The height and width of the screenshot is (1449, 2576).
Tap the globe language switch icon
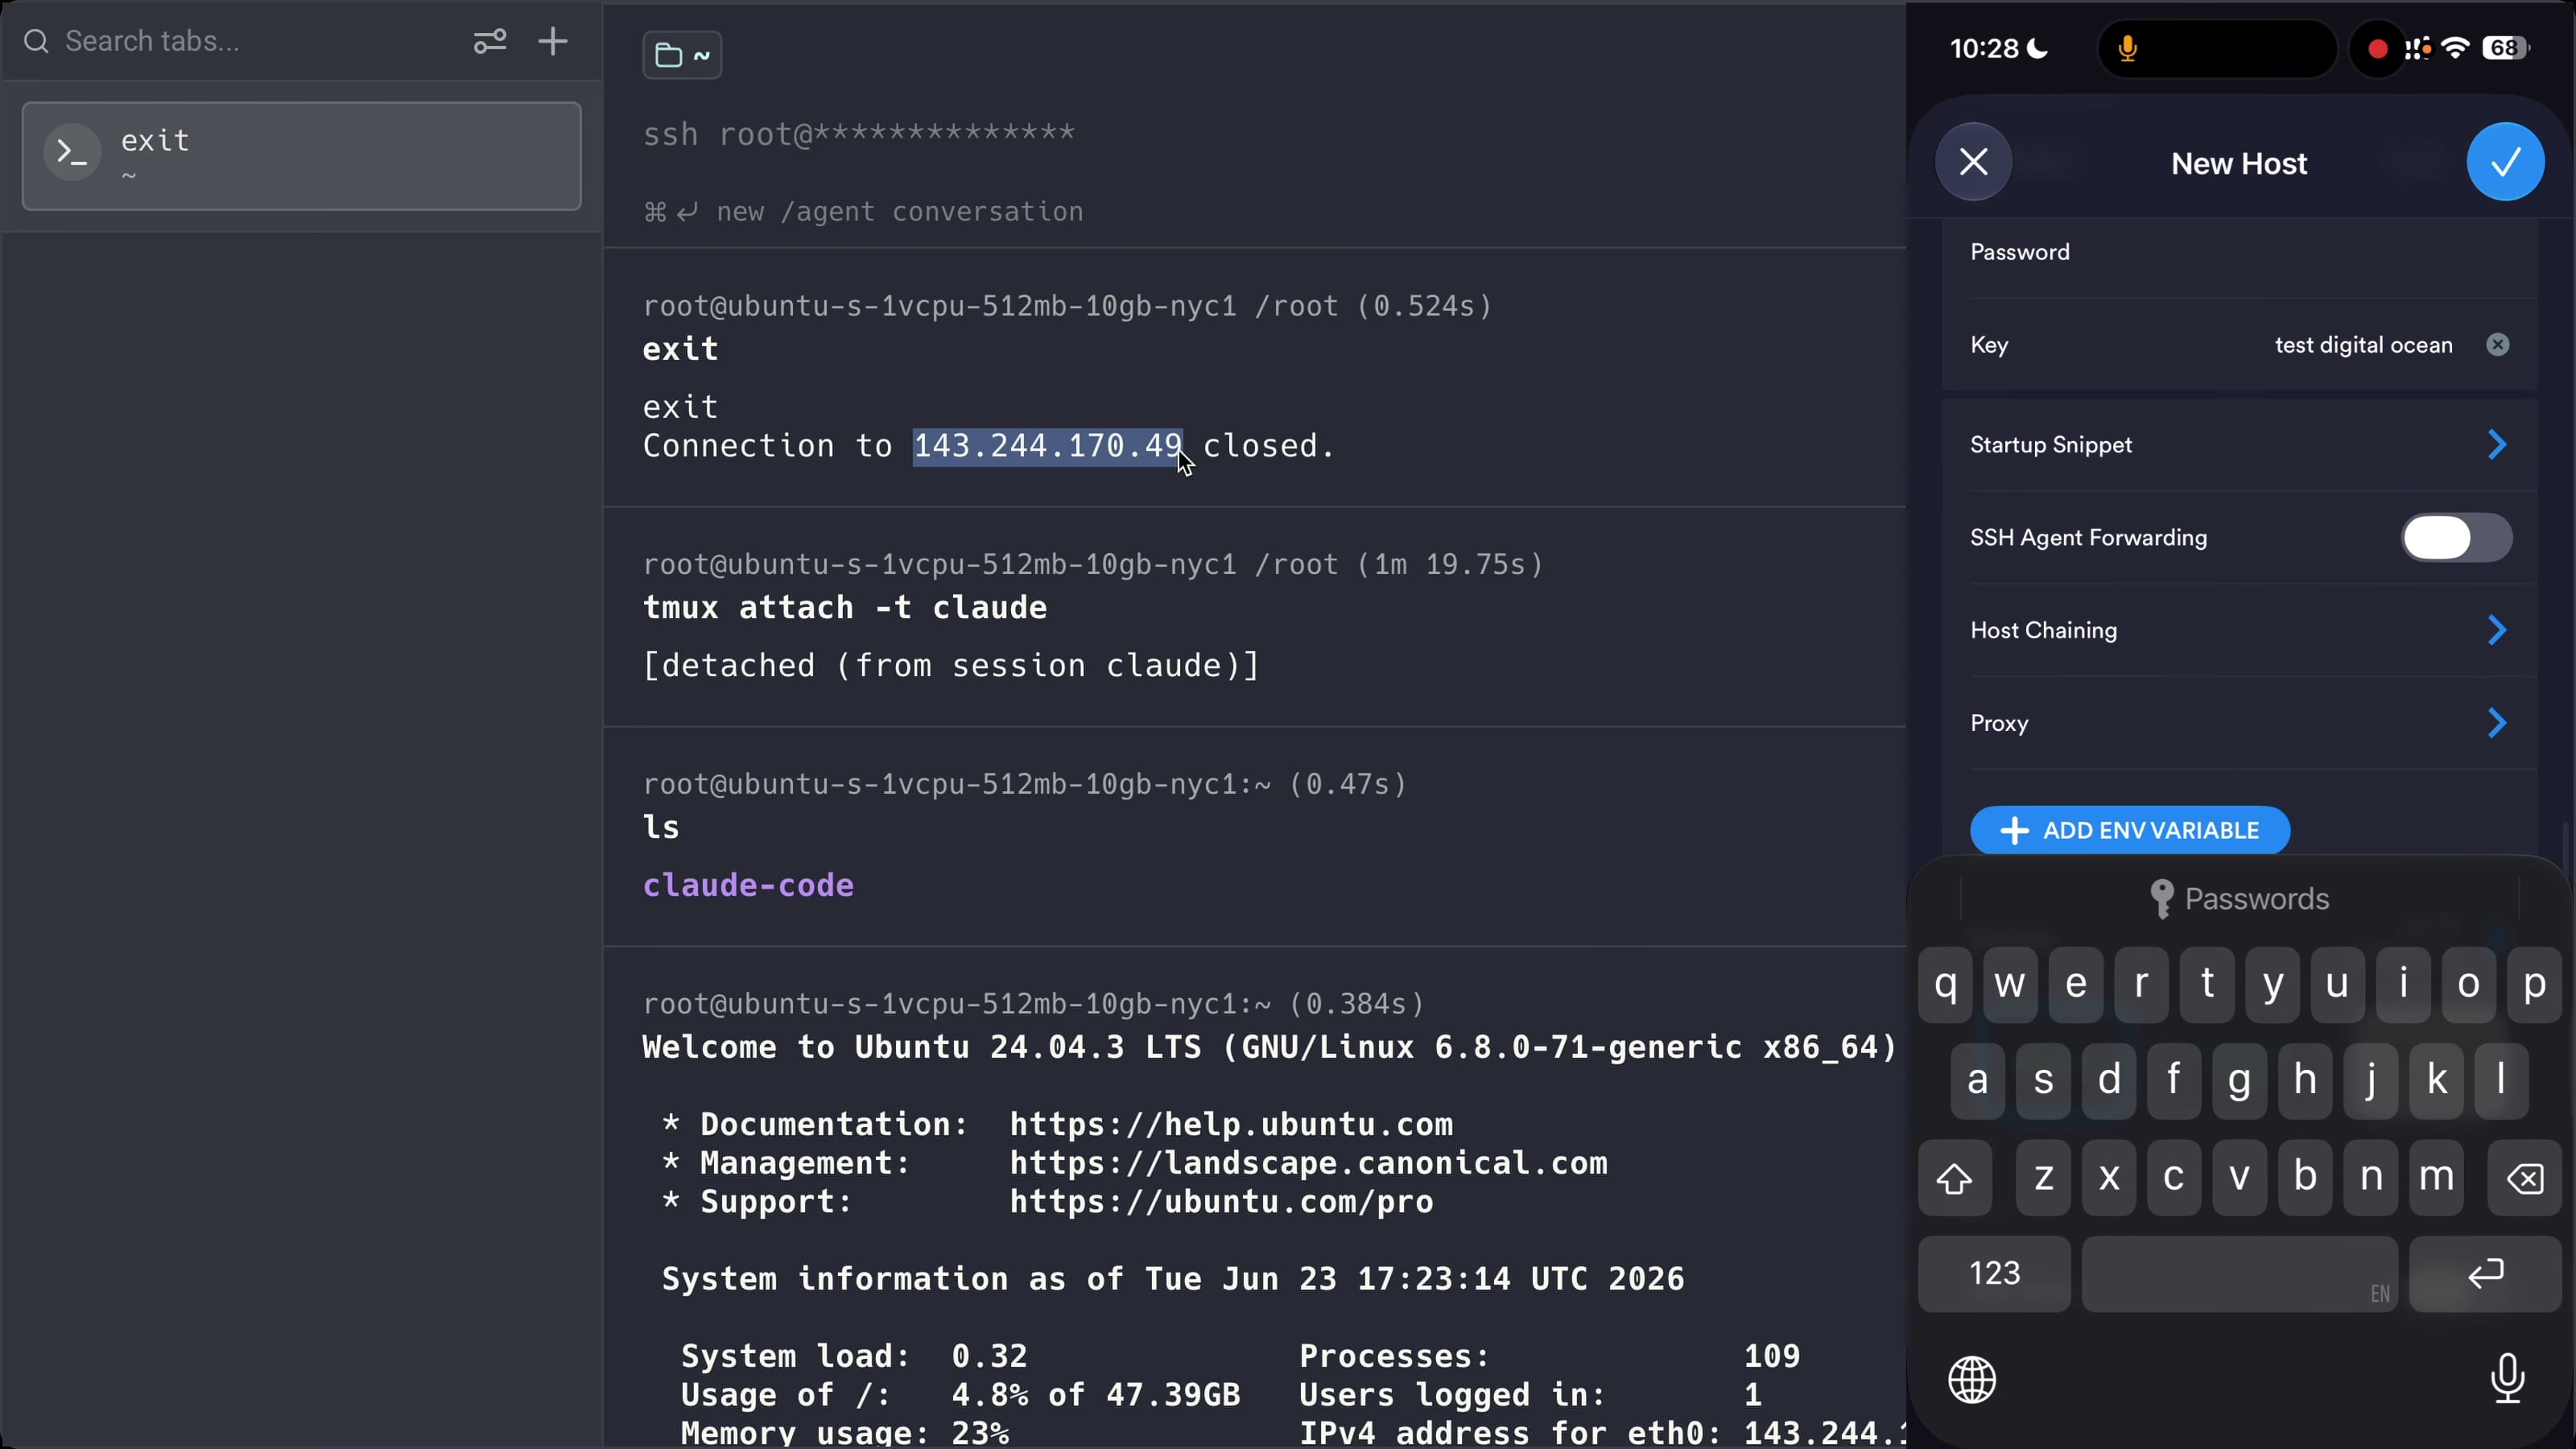1972,1380
